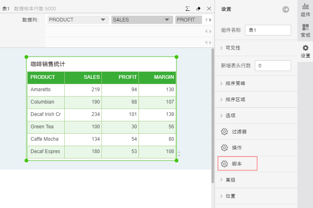Expand the 可见性 section
This screenshot has width=313, height=208.
point(233,48)
